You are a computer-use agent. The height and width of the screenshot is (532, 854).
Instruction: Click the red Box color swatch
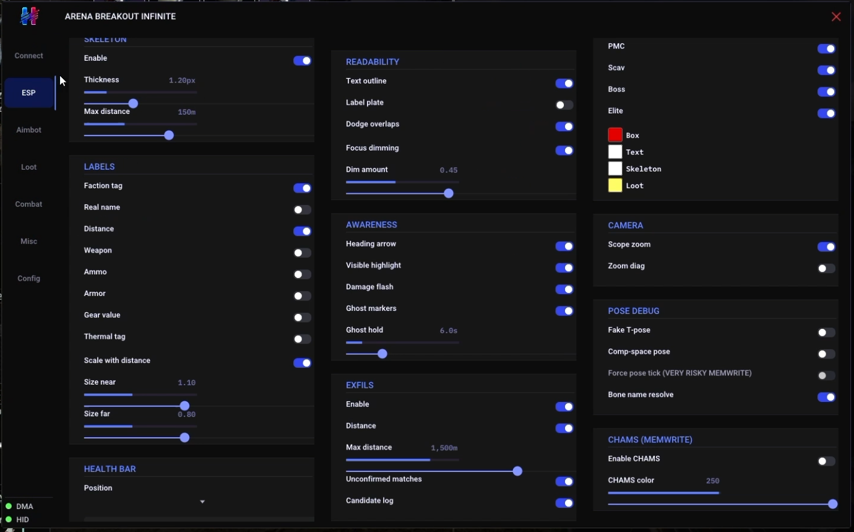[x=615, y=135]
